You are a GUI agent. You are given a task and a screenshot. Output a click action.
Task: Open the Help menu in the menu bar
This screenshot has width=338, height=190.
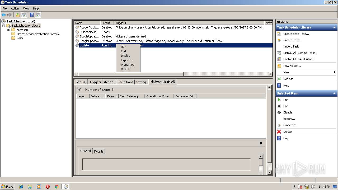pyautogui.click(x=36, y=8)
